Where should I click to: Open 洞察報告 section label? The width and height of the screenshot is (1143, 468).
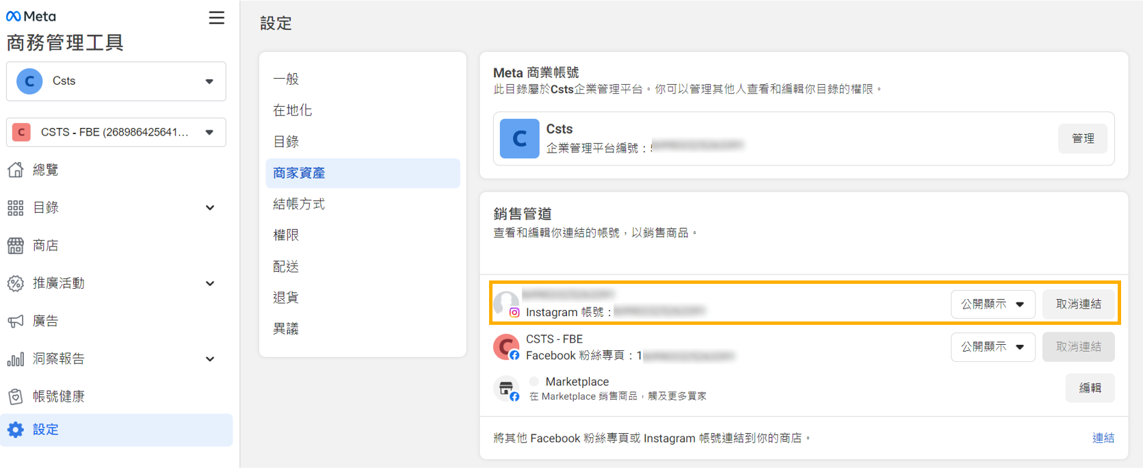click(59, 359)
